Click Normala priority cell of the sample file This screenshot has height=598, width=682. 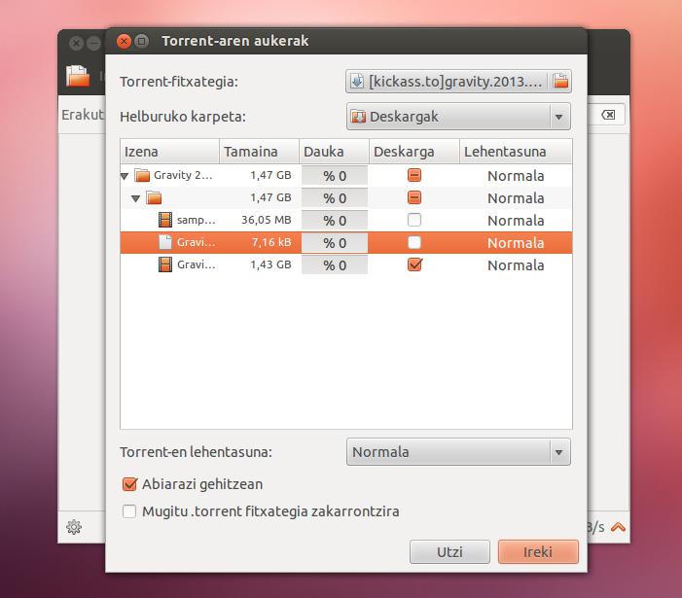point(516,221)
